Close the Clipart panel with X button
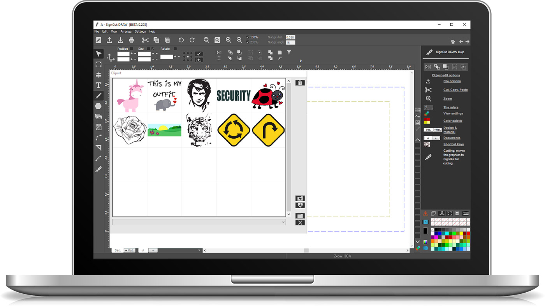 [300, 223]
